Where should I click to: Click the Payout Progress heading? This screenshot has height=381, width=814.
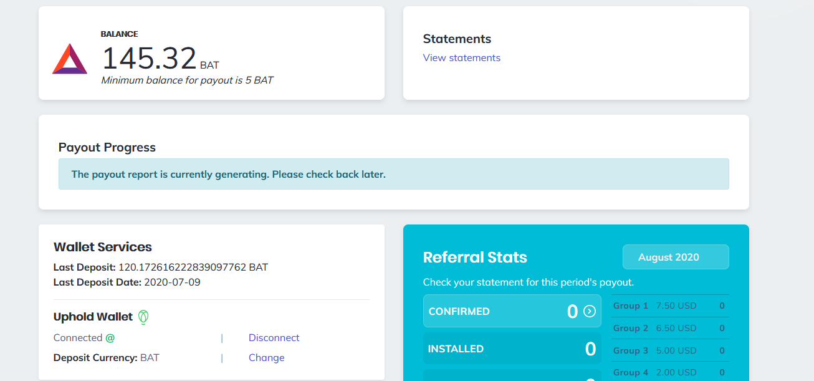pyautogui.click(x=107, y=148)
